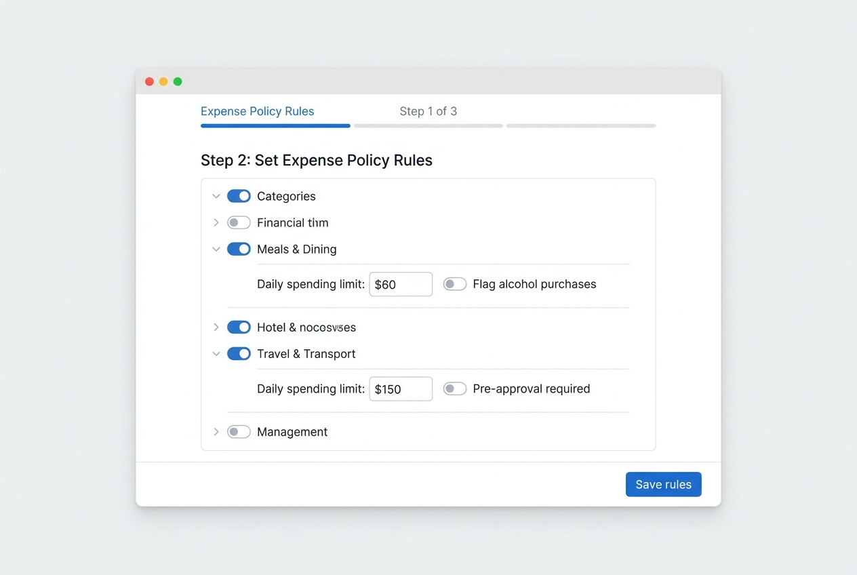Viewport: 857px width, 575px height.
Task: Turn off the Categories toggle
Action: [239, 196]
